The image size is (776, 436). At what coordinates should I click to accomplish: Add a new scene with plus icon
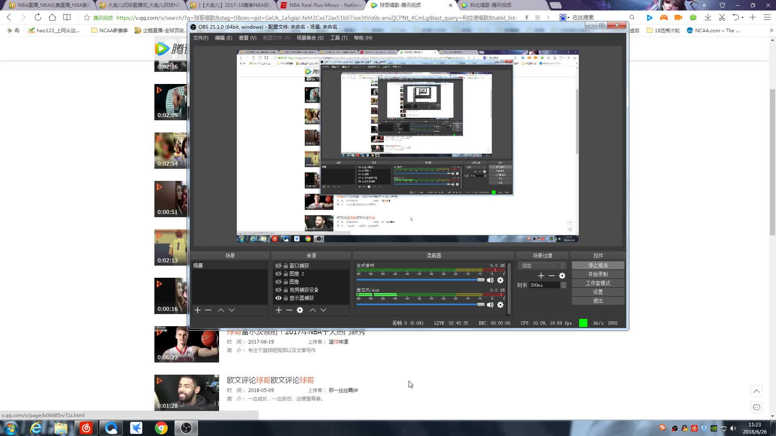pyautogui.click(x=198, y=310)
